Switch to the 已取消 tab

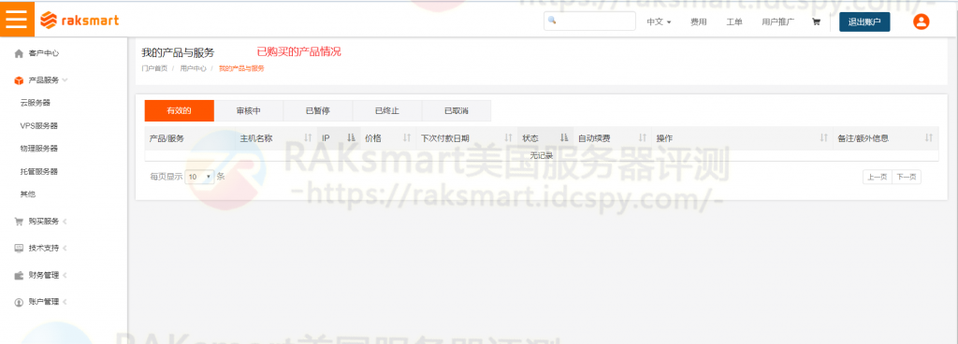457,111
